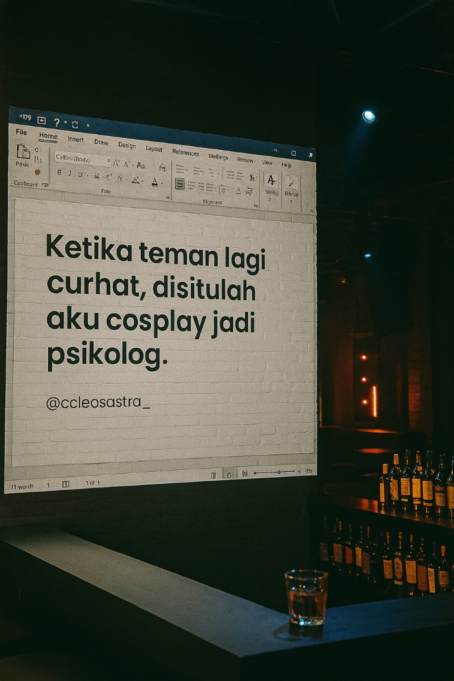Open the Calibri (Body) font name box
This screenshot has height=681, width=454.
(82, 159)
